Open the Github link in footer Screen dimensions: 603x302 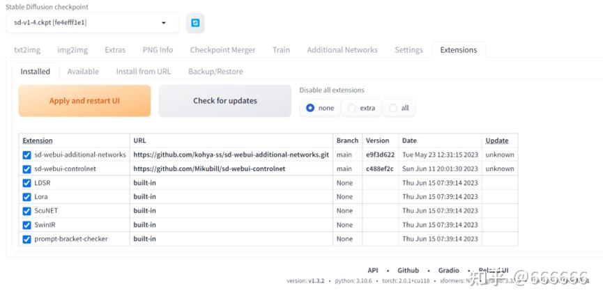408,270
